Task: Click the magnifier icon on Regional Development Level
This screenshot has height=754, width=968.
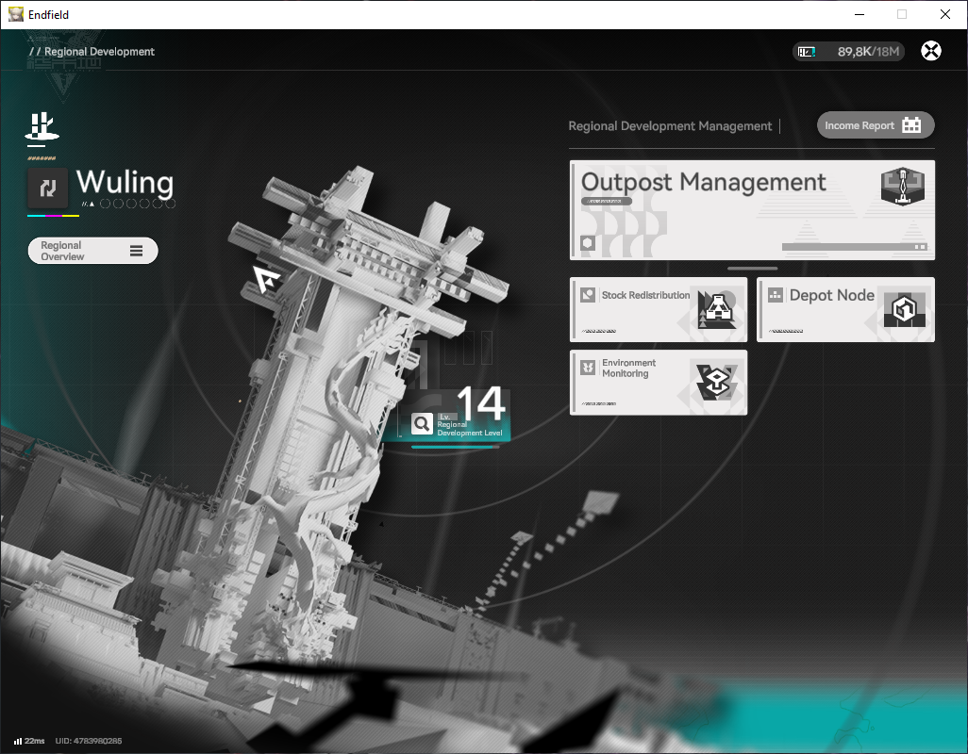Action: (422, 423)
